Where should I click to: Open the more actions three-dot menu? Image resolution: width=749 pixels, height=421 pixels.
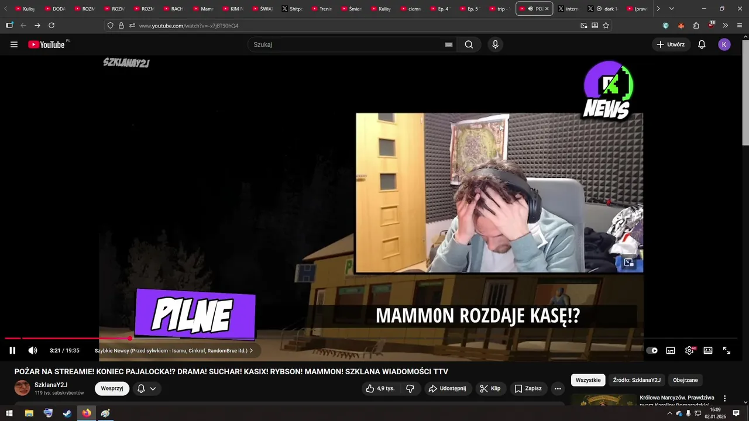tap(558, 388)
